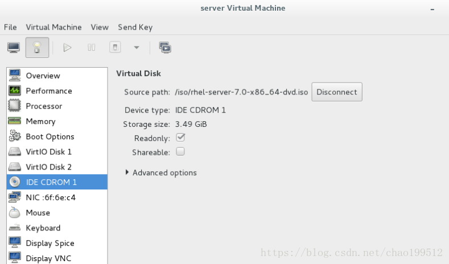Click the Disconnect button

pyautogui.click(x=337, y=92)
